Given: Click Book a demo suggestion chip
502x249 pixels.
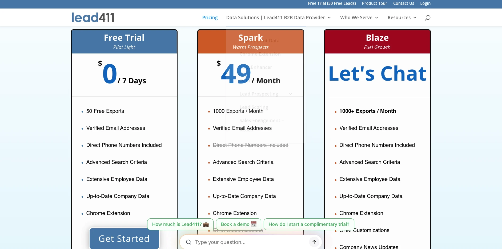Looking at the screenshot, I should coord(238,224).
